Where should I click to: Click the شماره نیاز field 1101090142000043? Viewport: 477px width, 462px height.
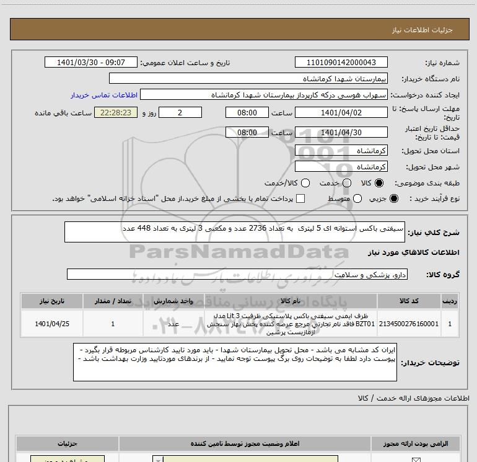point(341,62)
